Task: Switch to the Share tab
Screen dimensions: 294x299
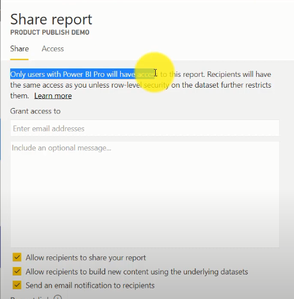Action: (19, 49)
